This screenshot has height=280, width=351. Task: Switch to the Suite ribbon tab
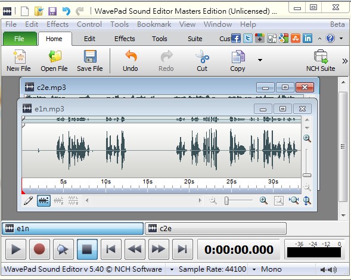coord(195,39)
